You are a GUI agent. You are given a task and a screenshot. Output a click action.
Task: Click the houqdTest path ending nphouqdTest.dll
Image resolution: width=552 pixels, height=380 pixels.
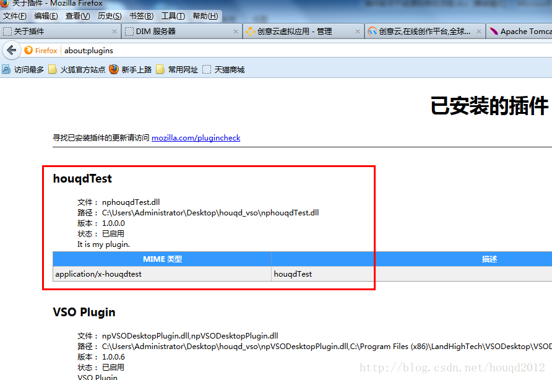210,213
